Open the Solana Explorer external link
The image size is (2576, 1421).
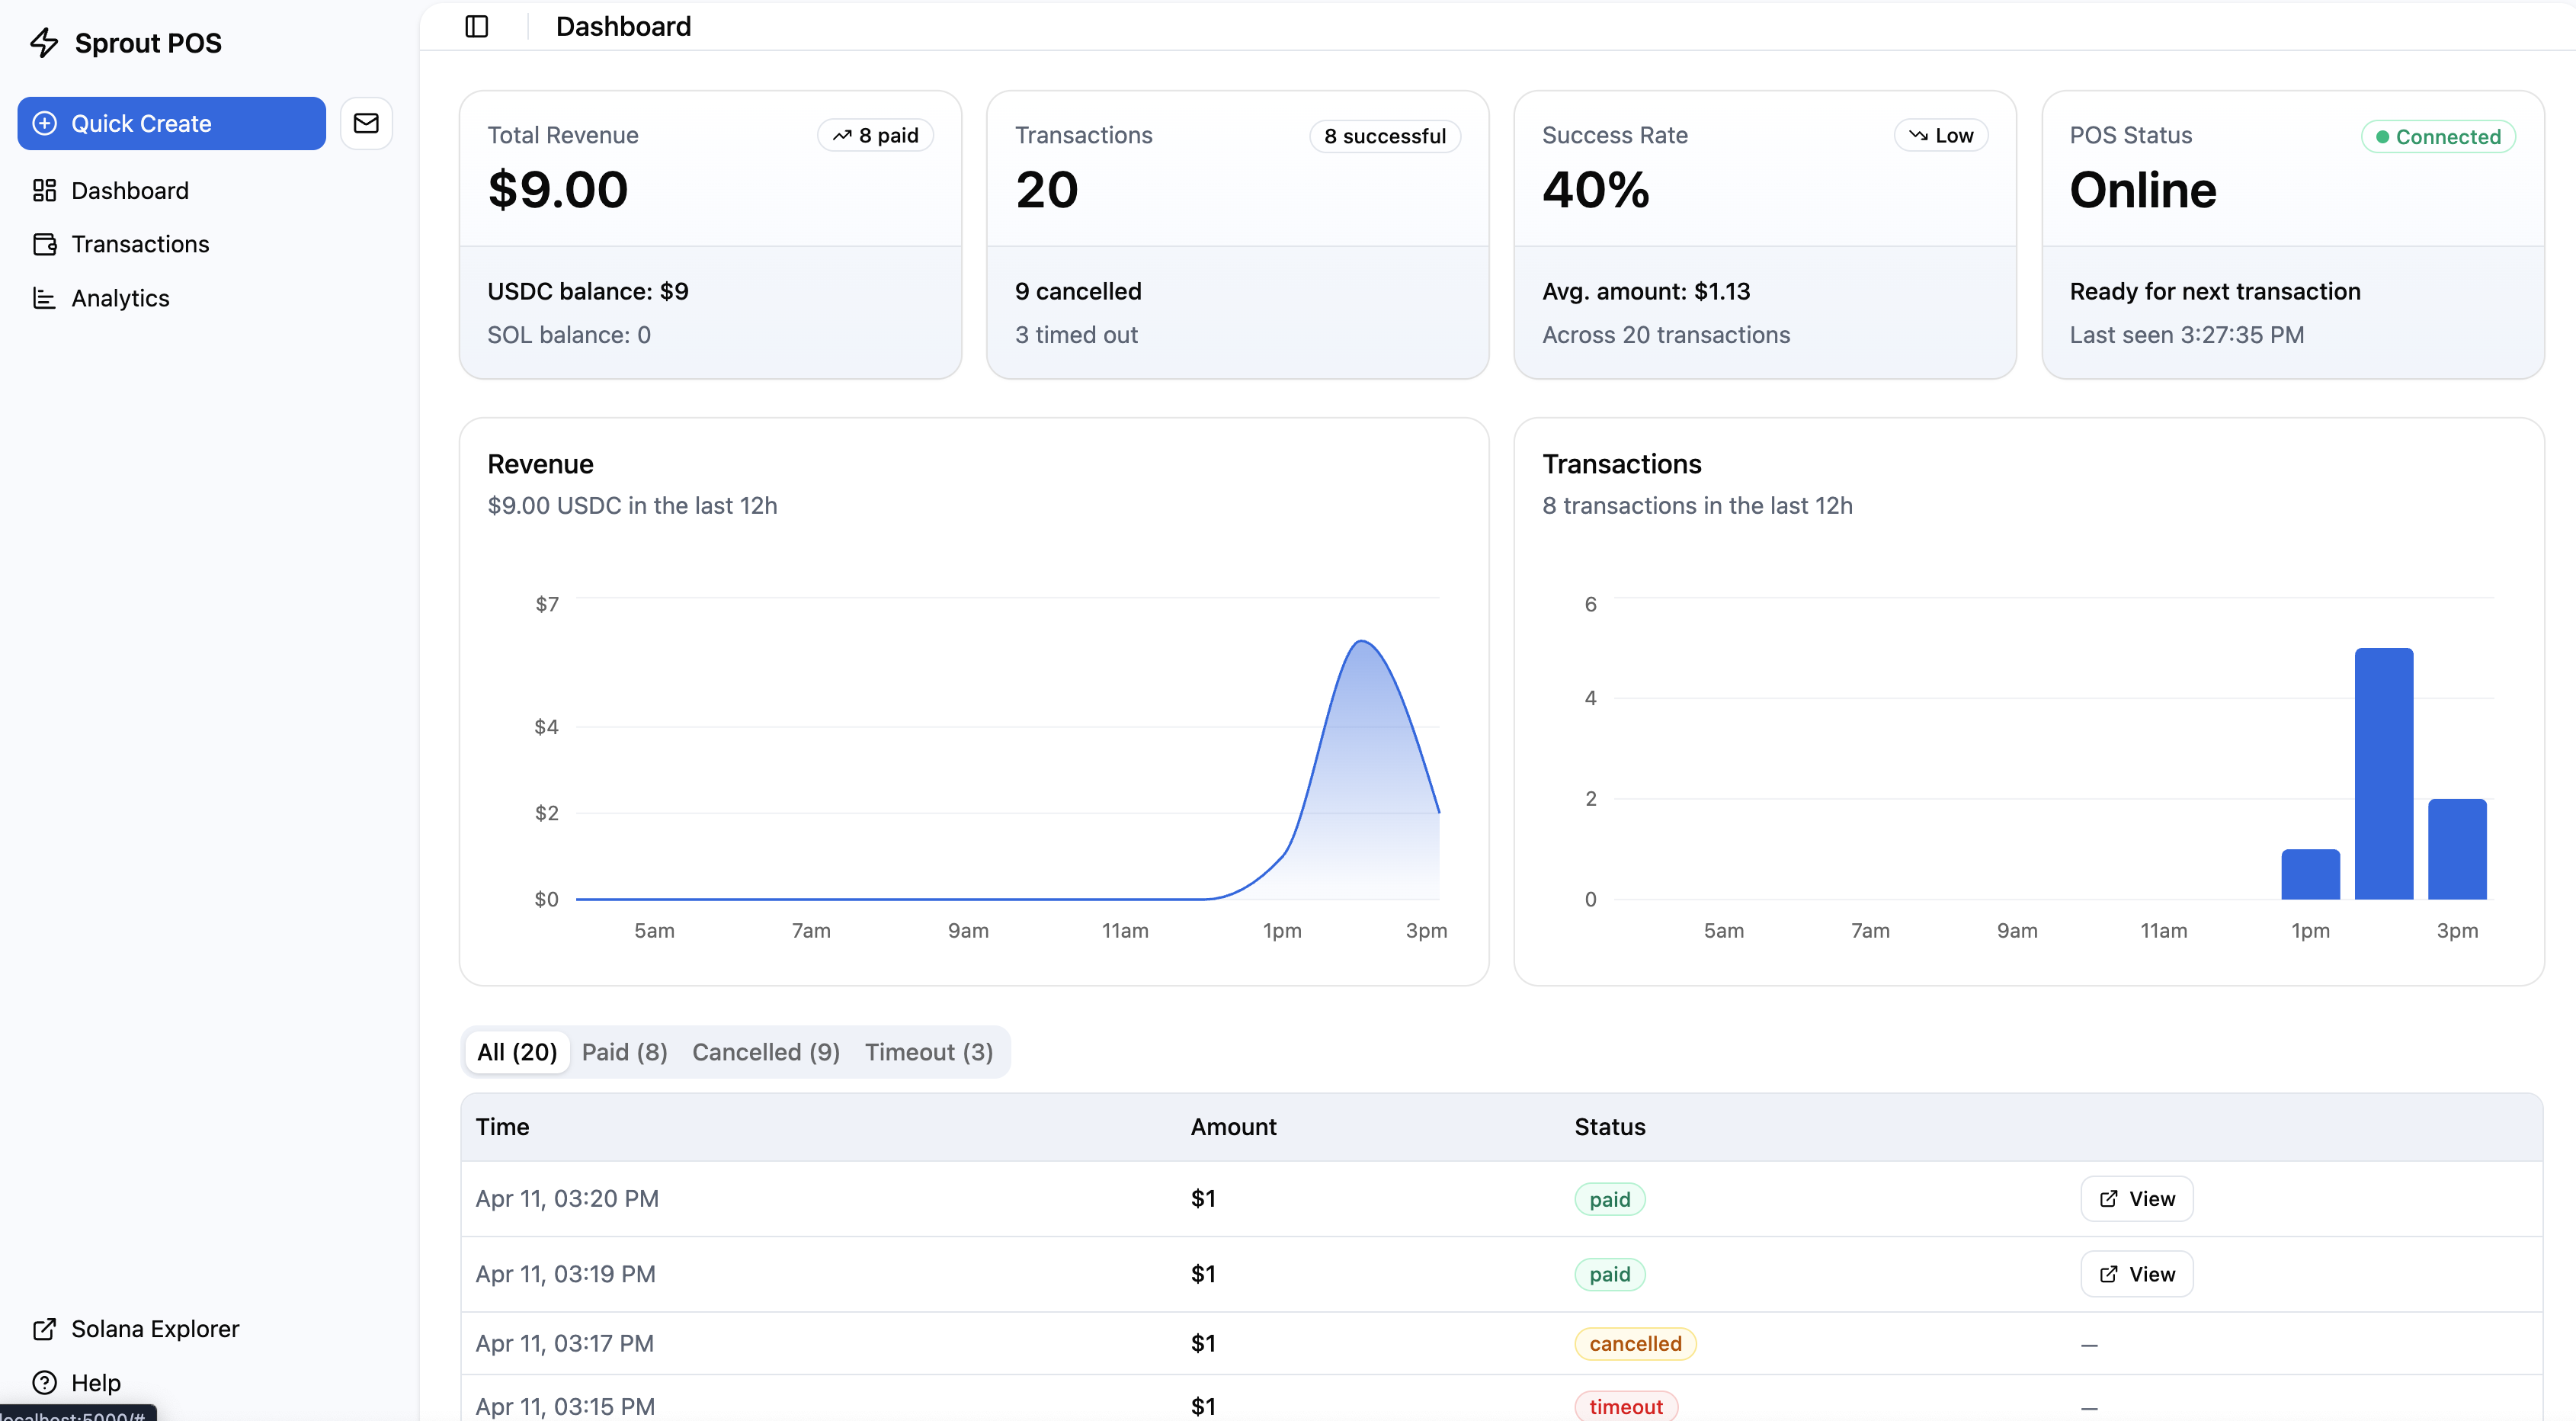point(154,1329)
